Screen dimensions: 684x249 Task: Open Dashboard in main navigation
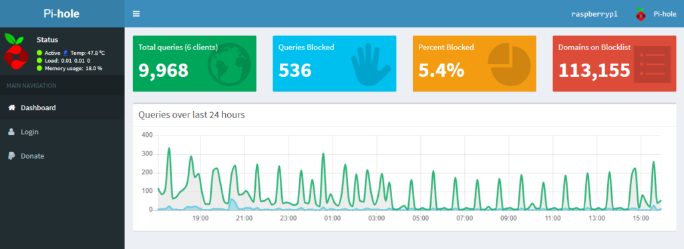(x=62, y=107)
